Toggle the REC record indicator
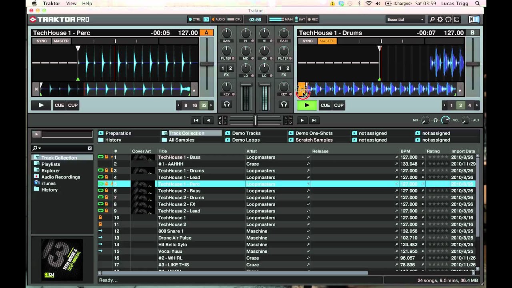Viewport: 512px width, 288px height. 313,19
